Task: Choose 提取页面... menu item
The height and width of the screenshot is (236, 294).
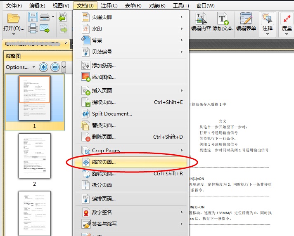Action: pyautogui.click(x=131, y=102)
